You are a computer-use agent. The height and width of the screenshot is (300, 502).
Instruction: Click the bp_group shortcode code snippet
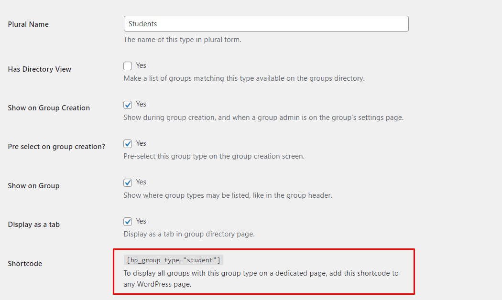tap(174, 260)
